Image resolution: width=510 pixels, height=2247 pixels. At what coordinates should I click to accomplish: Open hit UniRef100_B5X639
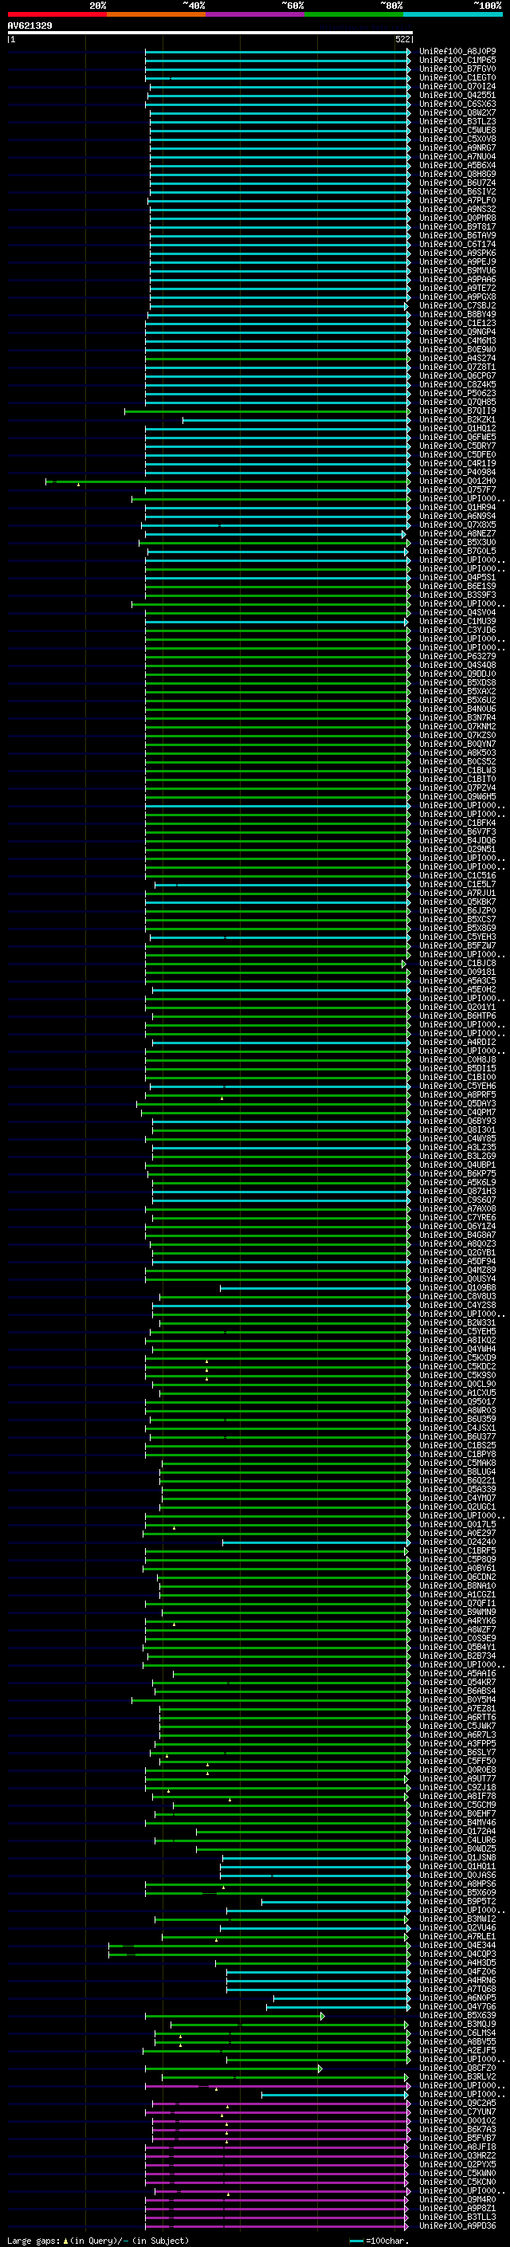click(457, 2016)
